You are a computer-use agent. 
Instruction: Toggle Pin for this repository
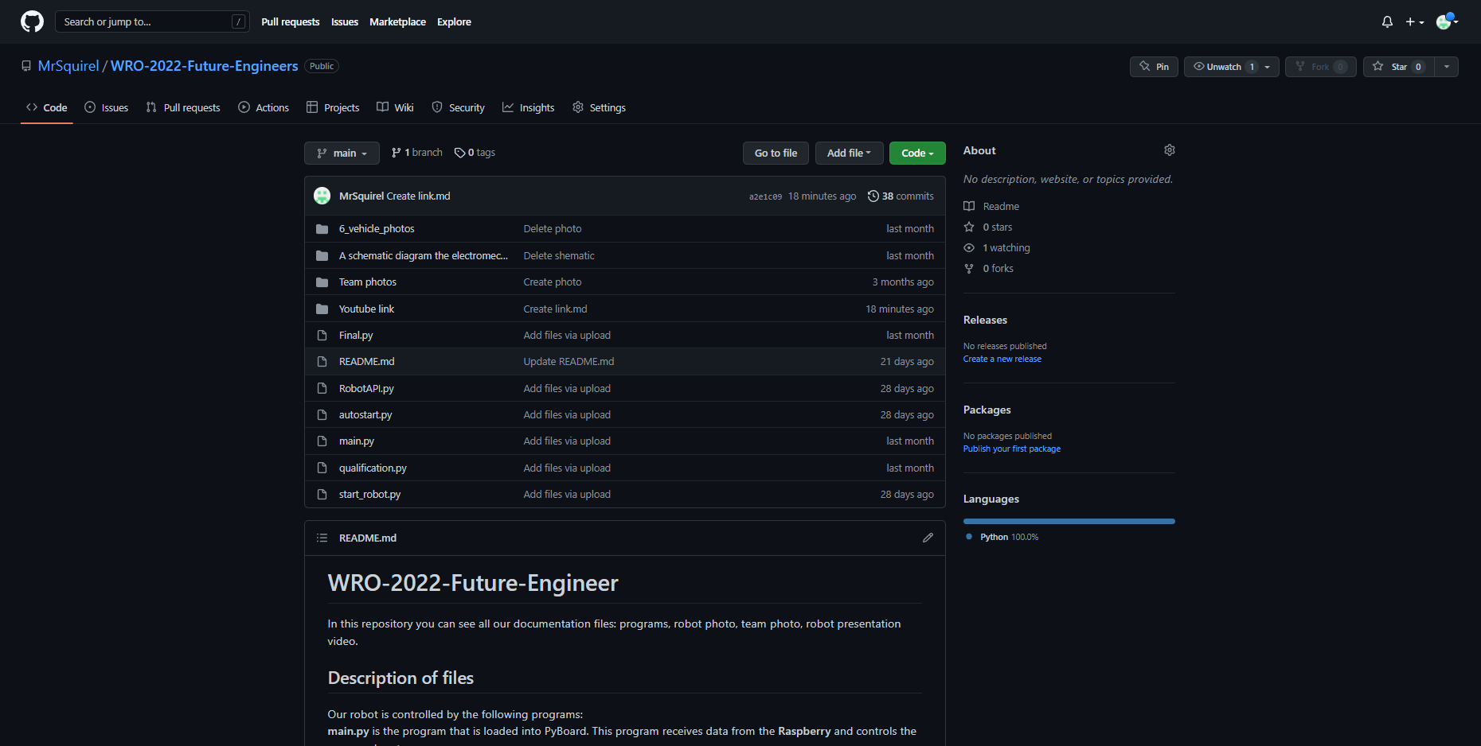pyautogui.click(x=1154, y=67)
